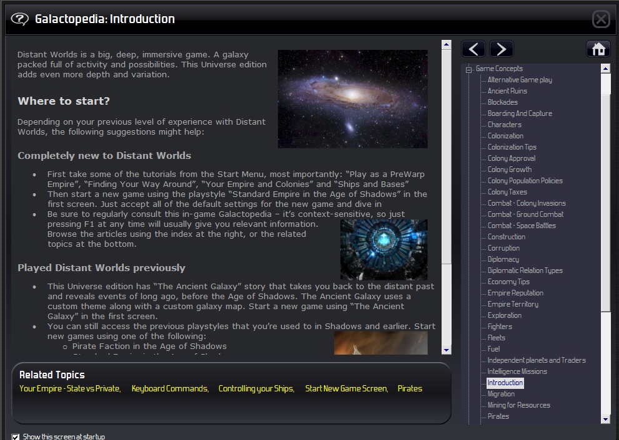Go back to previous Galactopedia article
This screenshot has width=619, height=440.
(473, 49)
